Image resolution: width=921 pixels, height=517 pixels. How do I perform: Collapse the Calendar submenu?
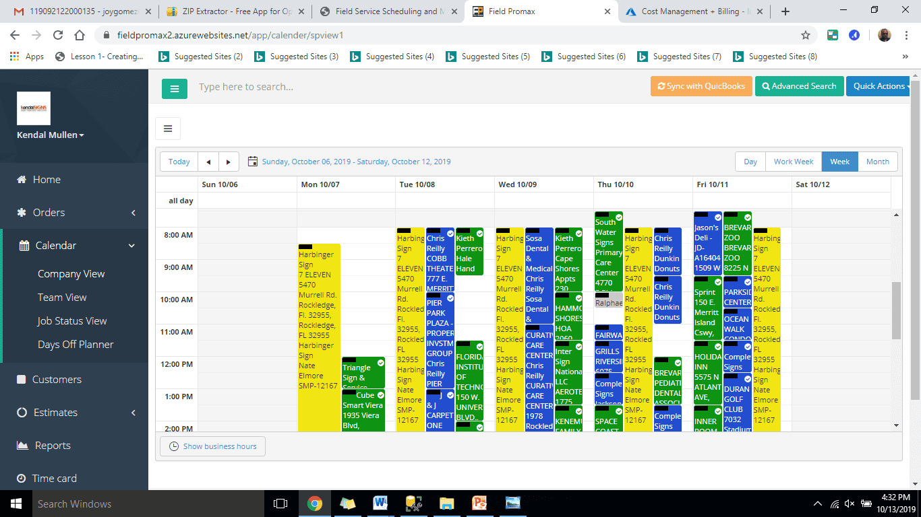tap(132, 246)
